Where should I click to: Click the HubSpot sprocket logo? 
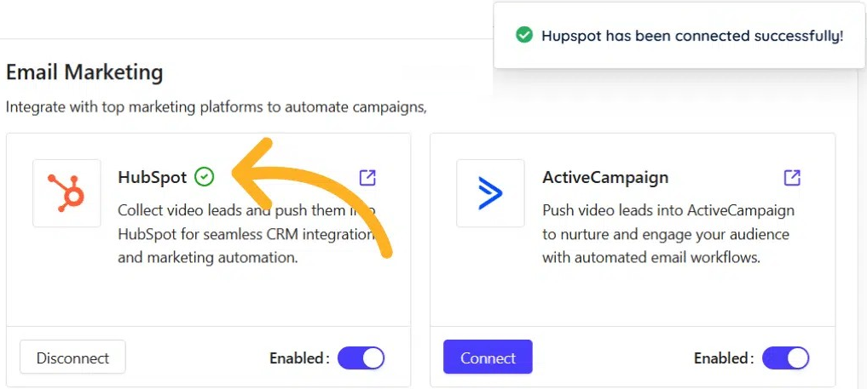coord(66,193)
